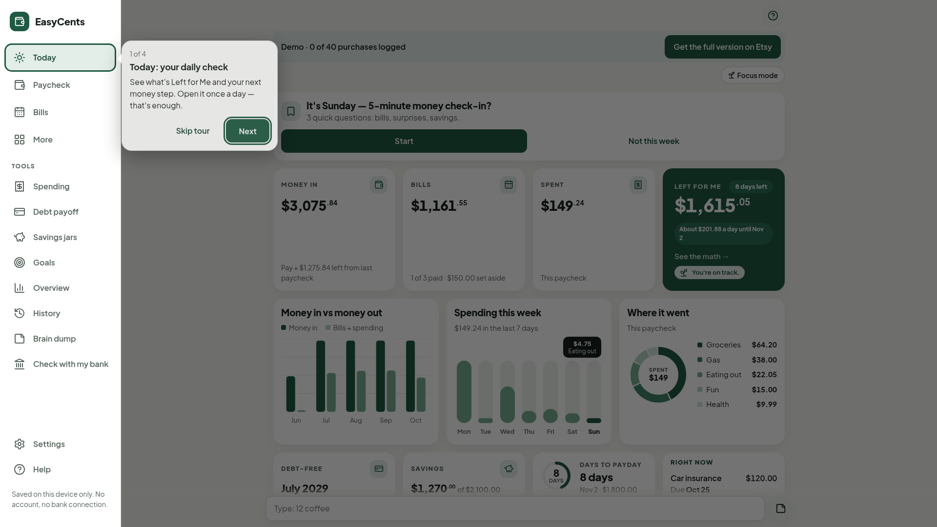Click the question icon next to Help in sidebar
This screenshot has width=937, height=527.
pyautogui.click(x=20, y=469)
